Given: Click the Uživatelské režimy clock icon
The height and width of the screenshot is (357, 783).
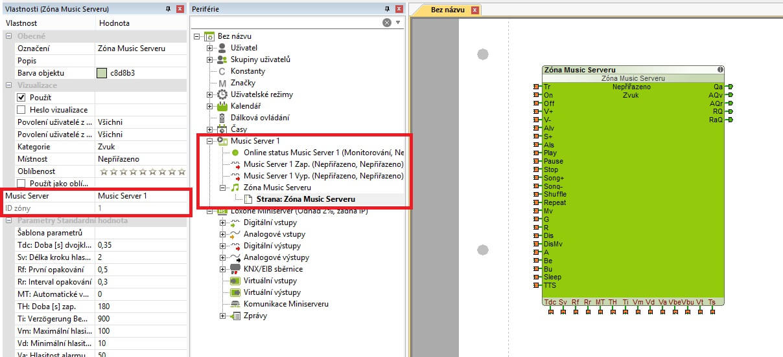Looking at the screenshot, I should click(x=222, y=94).
